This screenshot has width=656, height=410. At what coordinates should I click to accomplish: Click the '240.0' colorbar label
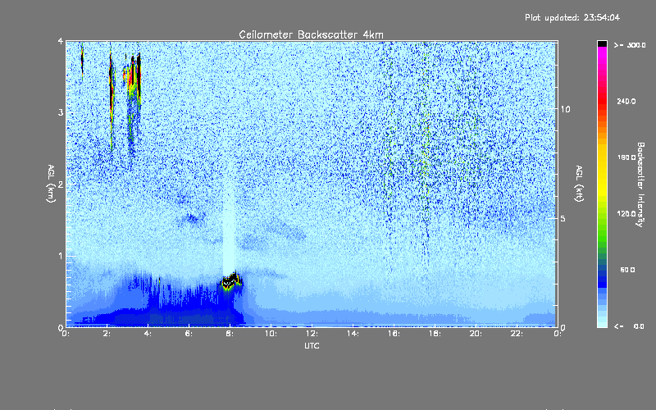click(626, 101)
